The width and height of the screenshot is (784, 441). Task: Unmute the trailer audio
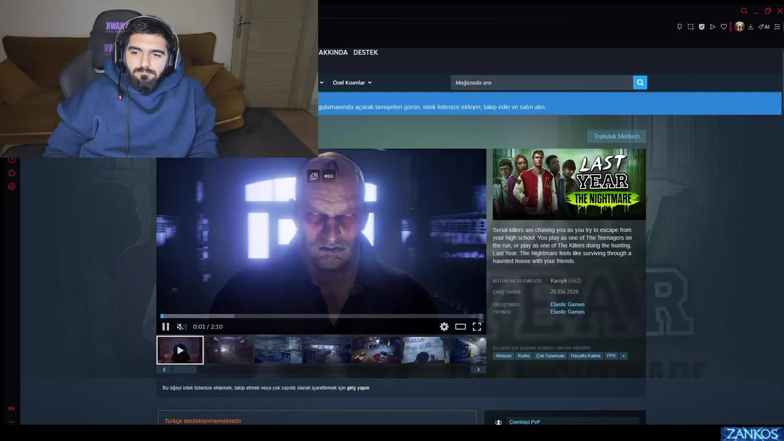(x=181, y=326)
